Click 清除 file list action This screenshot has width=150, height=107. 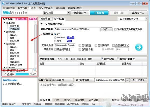pos(73,59)
